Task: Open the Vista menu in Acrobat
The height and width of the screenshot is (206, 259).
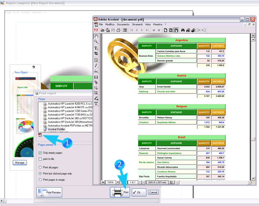Action: (148, 25)
